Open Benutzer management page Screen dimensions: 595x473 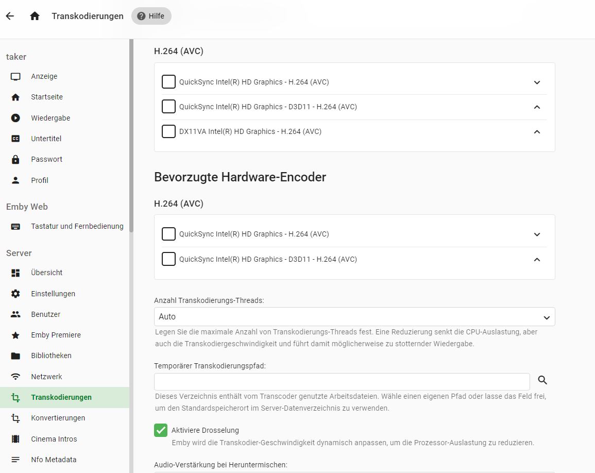[64, 314]
